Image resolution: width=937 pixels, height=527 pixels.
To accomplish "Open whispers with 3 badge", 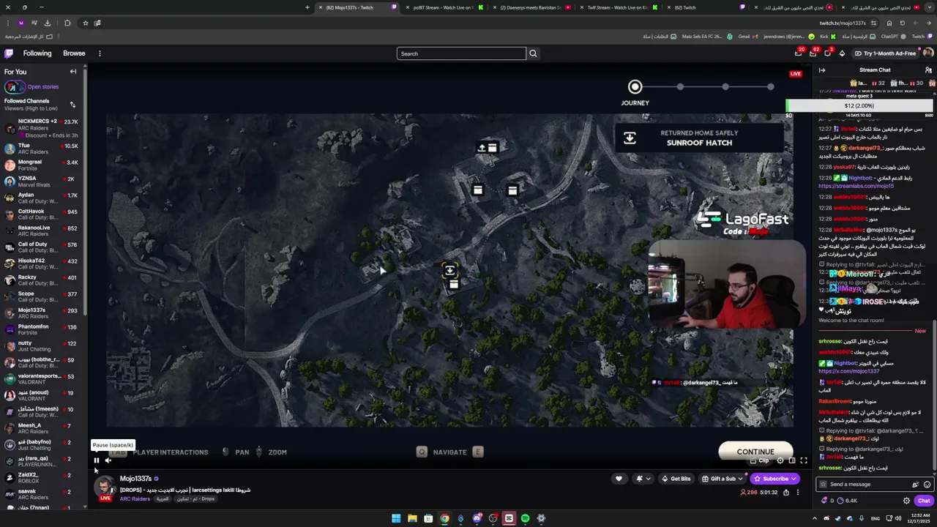I will [x=828, y=53].
